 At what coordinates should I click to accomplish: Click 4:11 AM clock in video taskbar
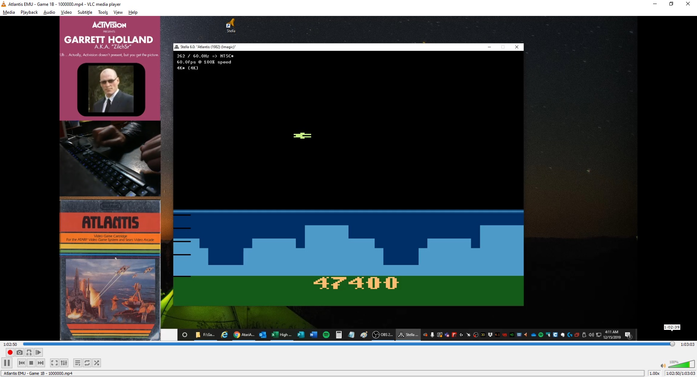pyautogui.click(x=612, y=332)
